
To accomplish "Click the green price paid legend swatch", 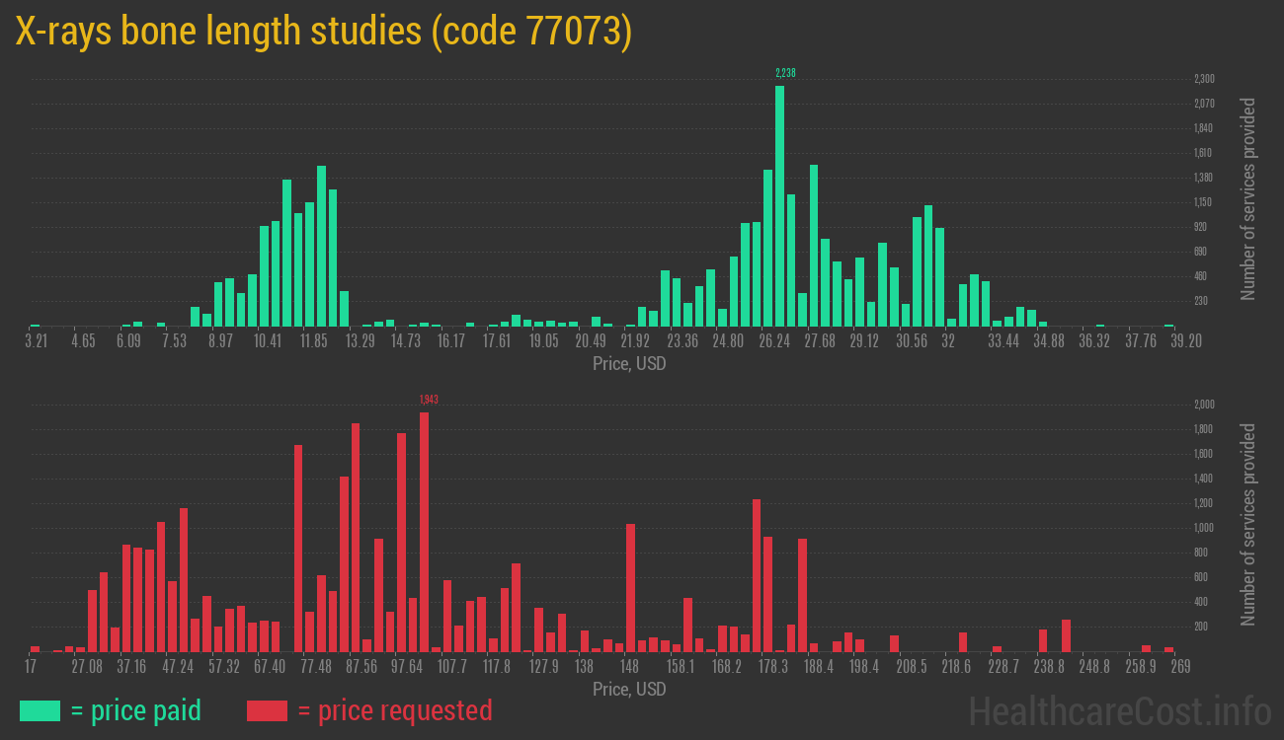I will (40, 710).
